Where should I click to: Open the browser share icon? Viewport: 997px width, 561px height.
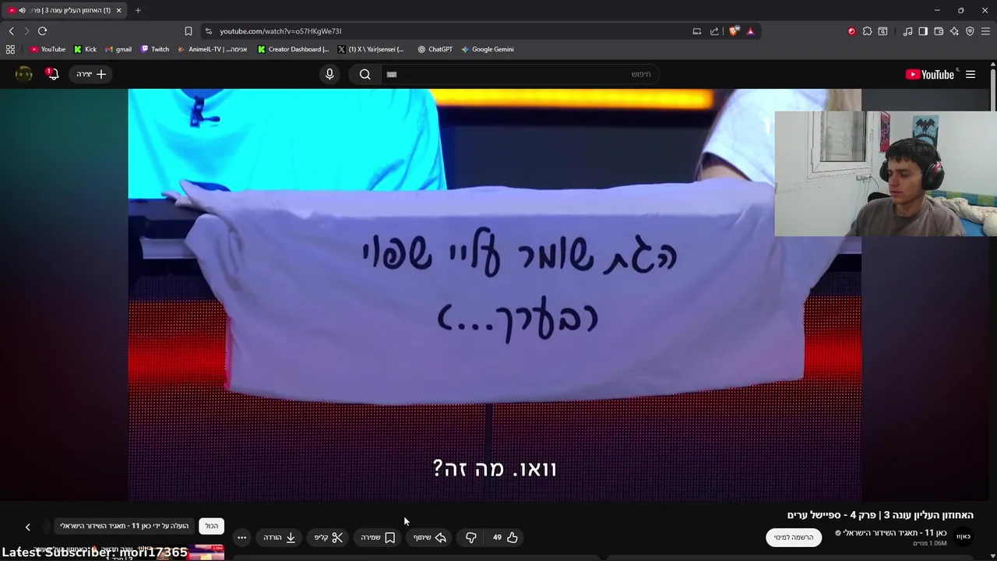[714, 31]
